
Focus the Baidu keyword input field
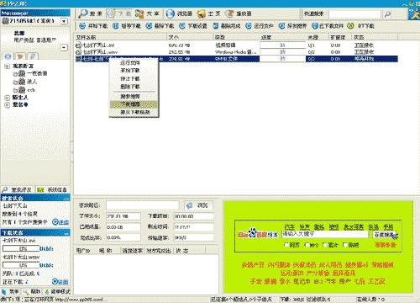(x=325, y=234)
